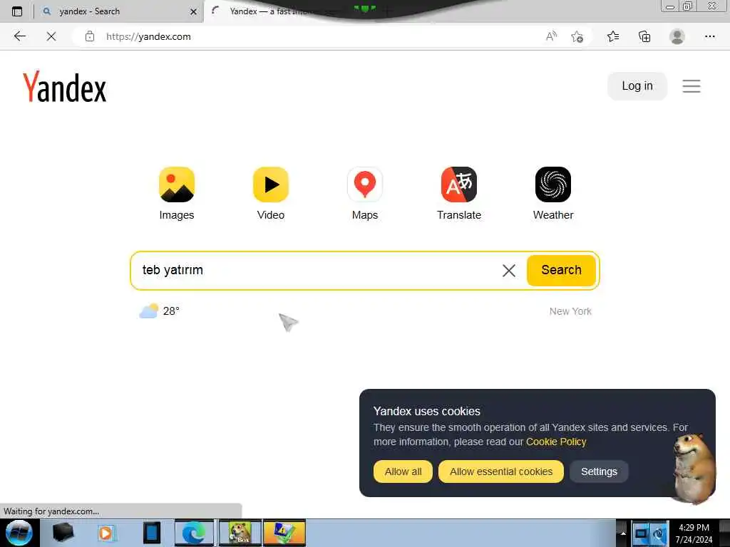Viewport: 730px width, 547px height.
Task: Open Yandex Maps service icon
Action: tap(364, 184)
